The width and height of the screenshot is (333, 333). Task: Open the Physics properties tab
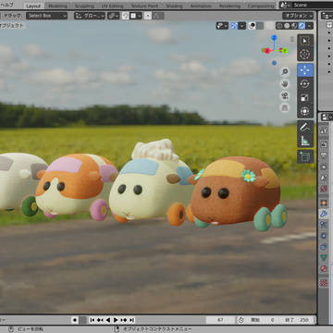(x=324, y=236)
